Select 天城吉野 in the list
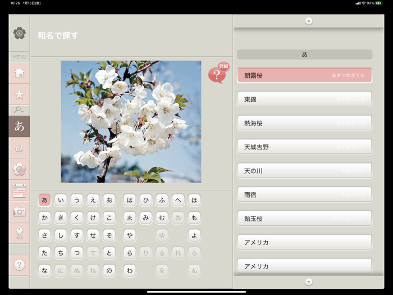The image size is (393, 295). [304, 147]
